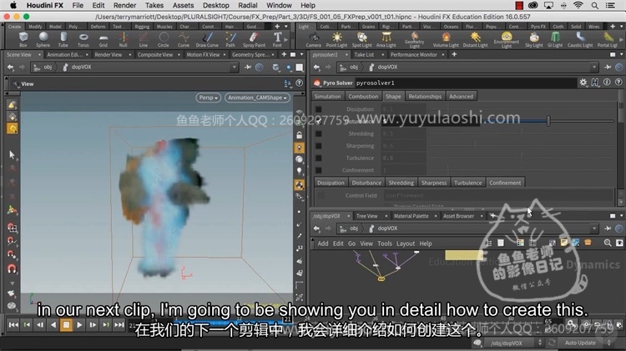Open the parameter pane gear settings
The height and width of the screenshot is (351, 626).
pyautogui.click(x=583, y=83)
